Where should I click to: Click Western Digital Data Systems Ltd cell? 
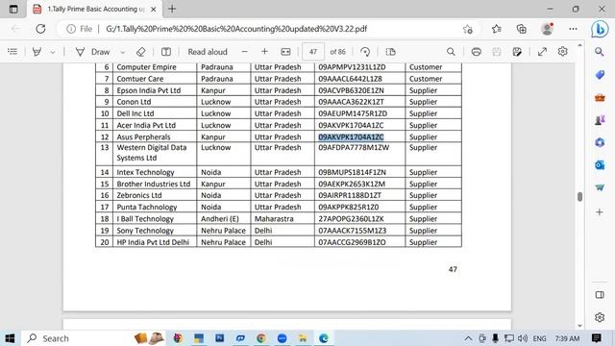point(155,153)
